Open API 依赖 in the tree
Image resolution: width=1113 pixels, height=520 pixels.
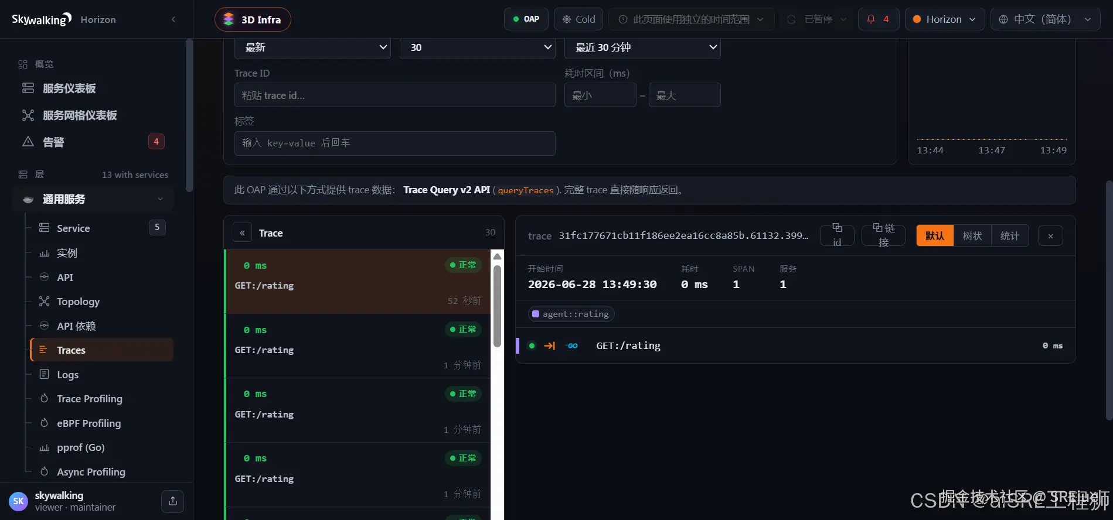click(x=76, y=326)
